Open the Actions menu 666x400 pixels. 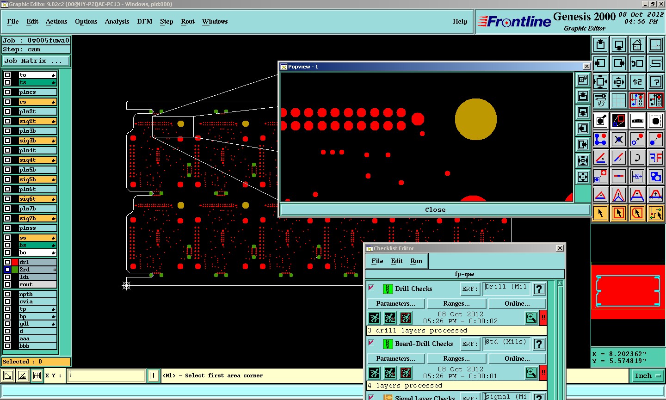pos(56,21)
